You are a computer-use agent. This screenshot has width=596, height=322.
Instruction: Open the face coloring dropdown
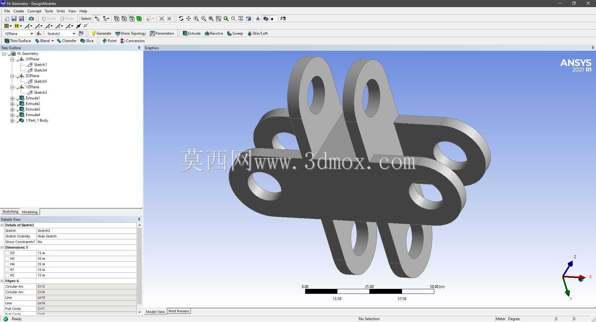pyautogui.click(x=10, y=26)
